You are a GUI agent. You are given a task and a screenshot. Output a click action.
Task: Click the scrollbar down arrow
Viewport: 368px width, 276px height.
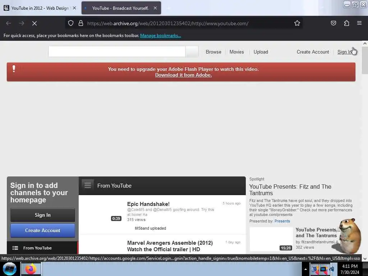365,259
